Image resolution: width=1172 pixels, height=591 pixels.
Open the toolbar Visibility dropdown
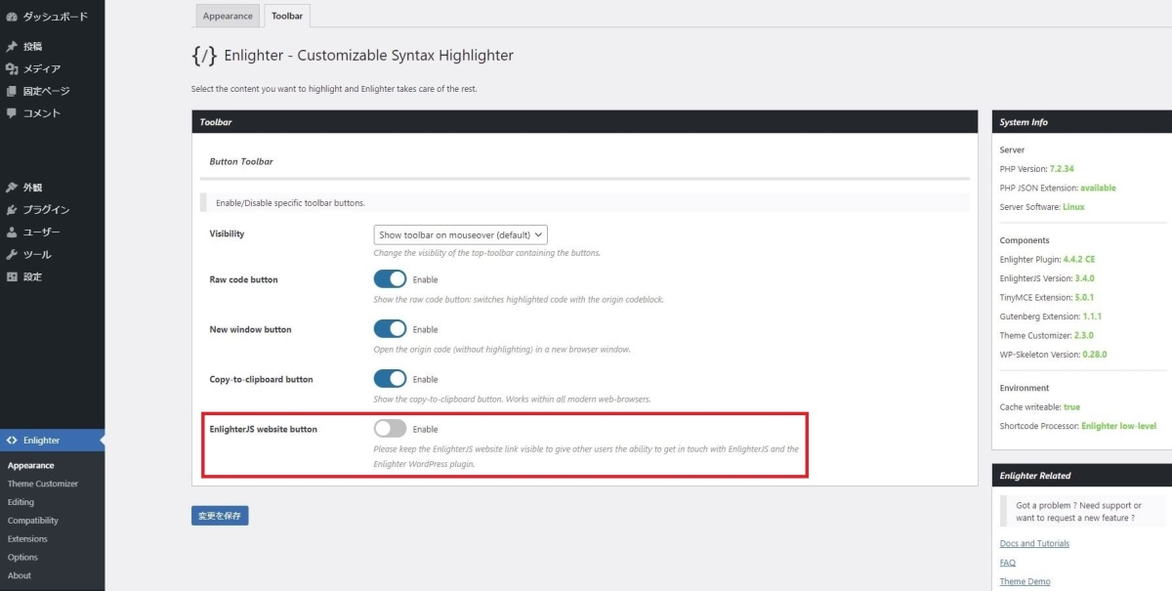tap(459, 234)
